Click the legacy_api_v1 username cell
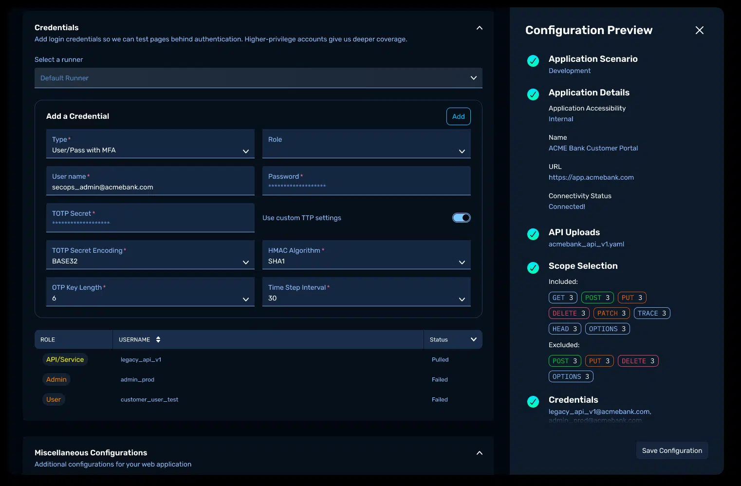 [141, 359]
